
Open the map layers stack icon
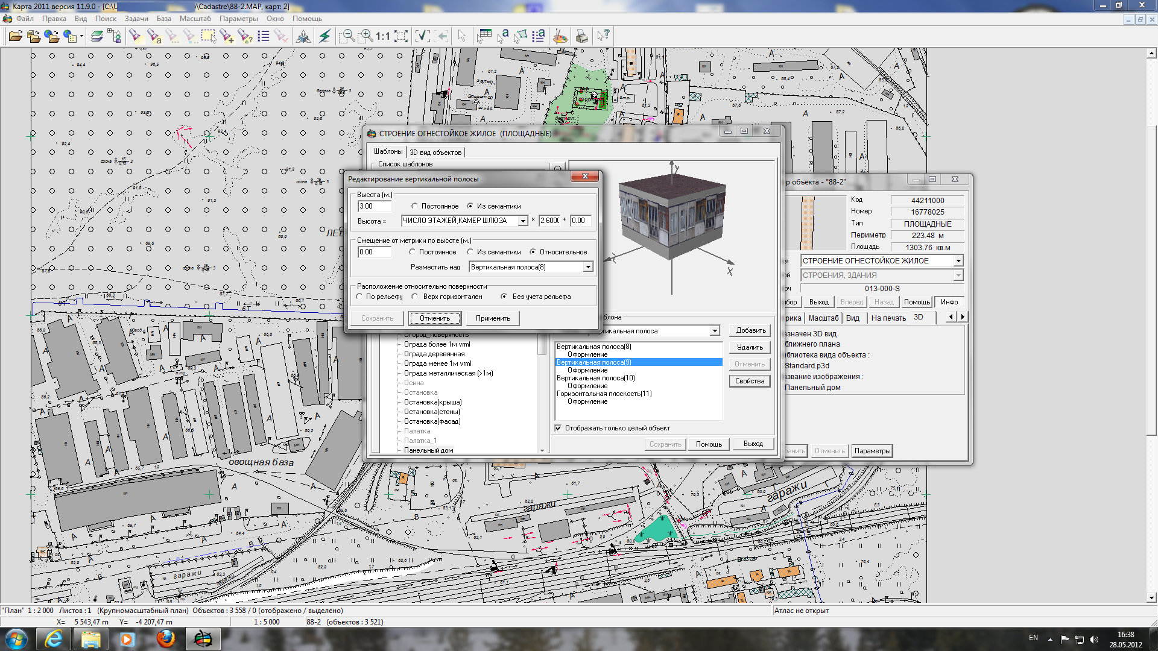(x=96, y=37)
